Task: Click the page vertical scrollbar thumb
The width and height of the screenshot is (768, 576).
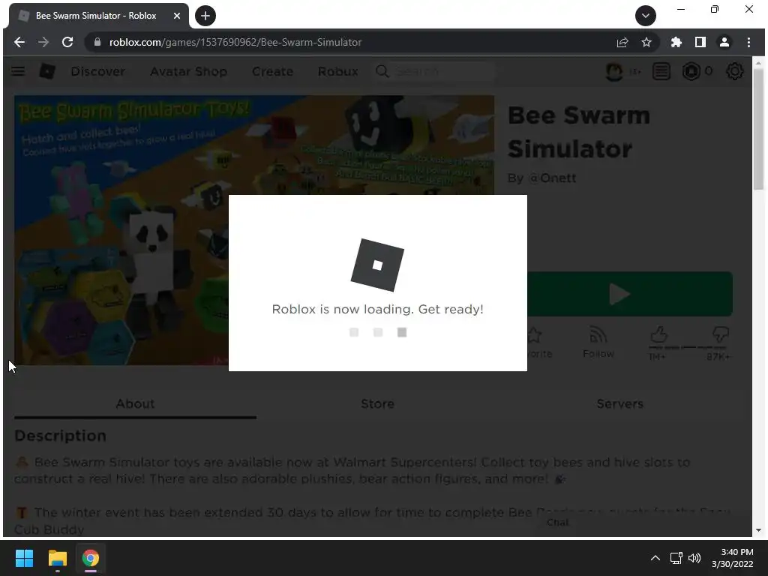Action: (759, 129)
